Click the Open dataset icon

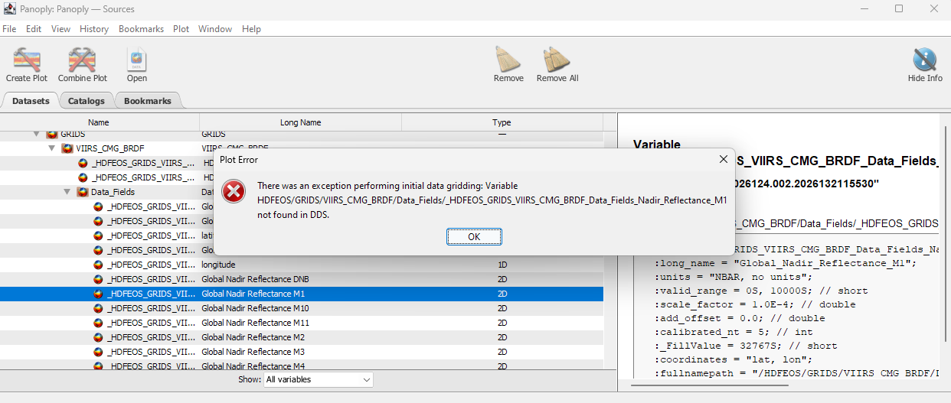tap(137, 59)
